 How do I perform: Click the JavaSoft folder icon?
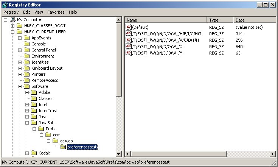34,123
